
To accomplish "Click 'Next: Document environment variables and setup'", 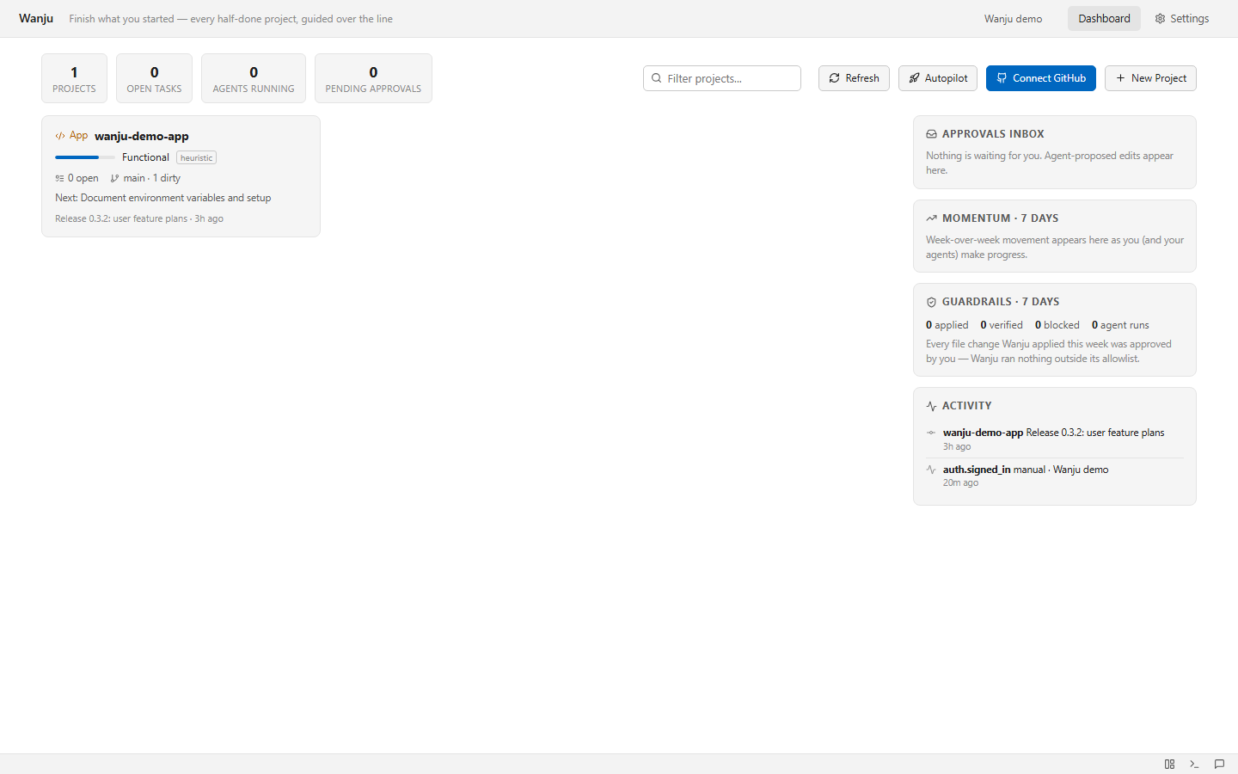I will 163,198.
